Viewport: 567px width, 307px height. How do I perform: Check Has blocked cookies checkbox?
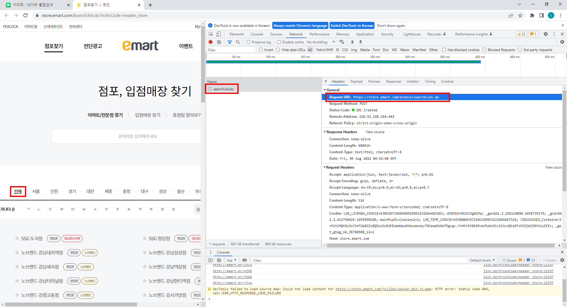pos(444,50)
